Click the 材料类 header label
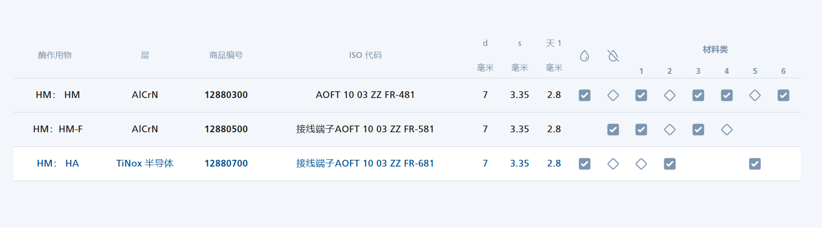This screenshot has width=822, height=238. coord(715,50)
